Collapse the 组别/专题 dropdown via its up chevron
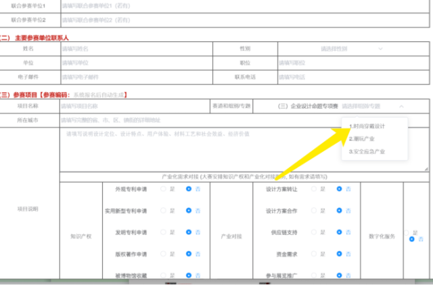Viewport: 433px width, 285px height. 401,106
